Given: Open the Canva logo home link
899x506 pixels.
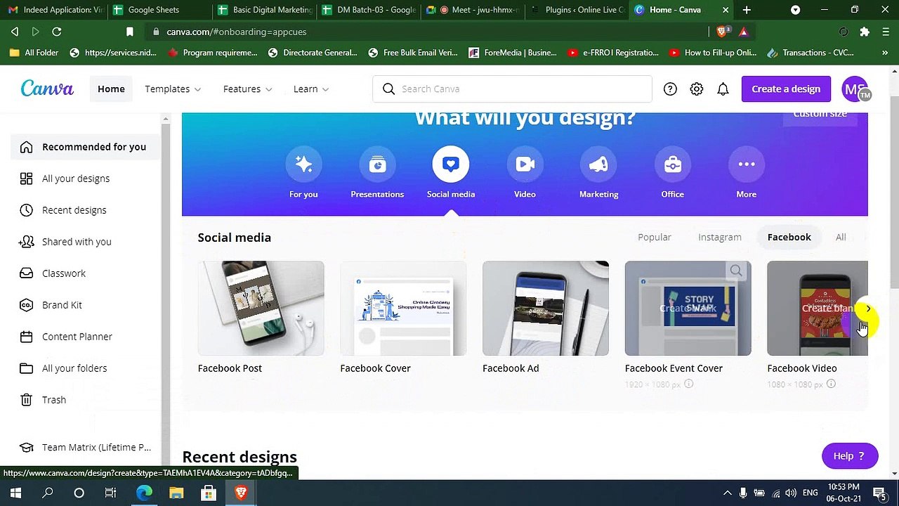Looking at the screenshot, I should click(47, 89).
